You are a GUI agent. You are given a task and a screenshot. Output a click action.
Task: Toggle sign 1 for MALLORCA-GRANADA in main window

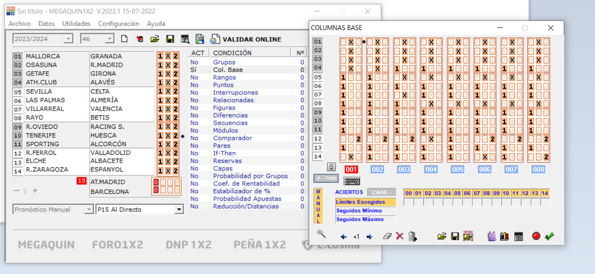pyautogui.click(x=160, y=56)
